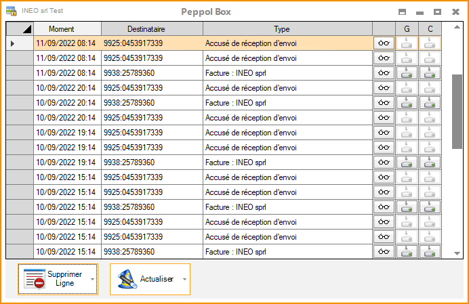This screenshot has height=304, width=469.
Task: Click the application icon in the title bar
Action: tap(12, 11)
